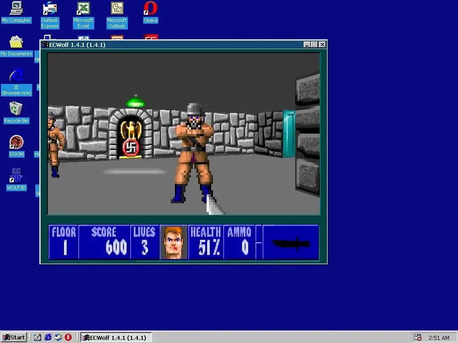Click the FLOOR 1 status panel
Image resolution: width=458 pixels, height=343 pixels.
[x=64, y=242]
